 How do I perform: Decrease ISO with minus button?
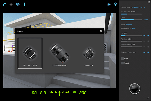pos(144,36)
